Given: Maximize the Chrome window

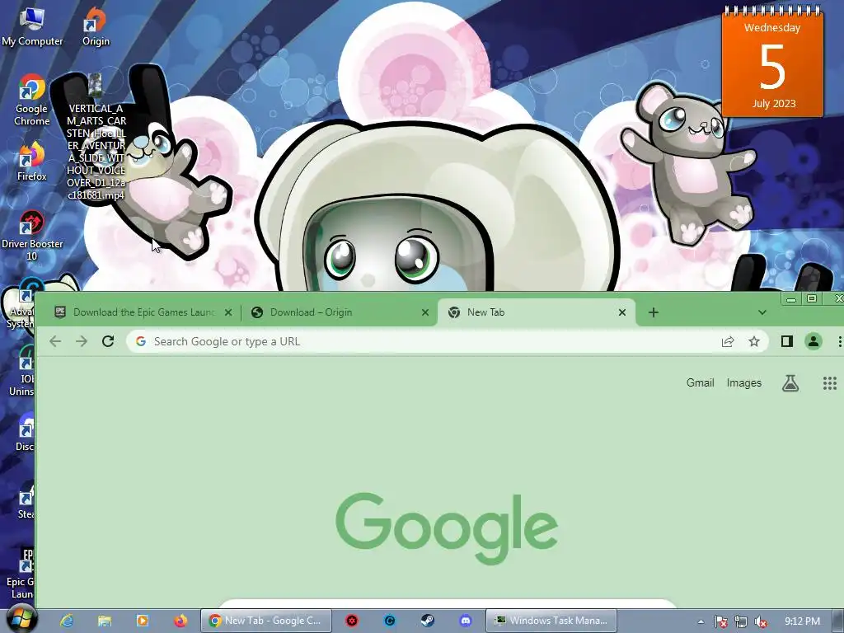Looking at the screenshot, I should (812, 298).
